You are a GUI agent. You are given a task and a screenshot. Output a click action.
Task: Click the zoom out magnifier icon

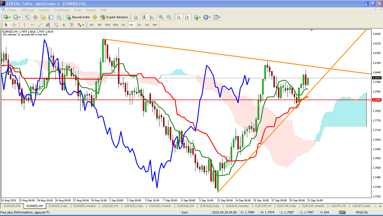click(x=169, y=17)
